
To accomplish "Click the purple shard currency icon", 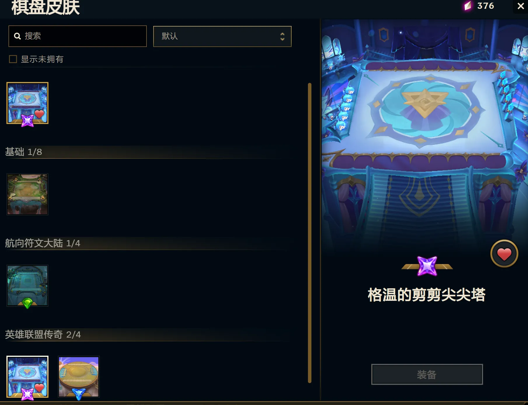I will tap(468, 6).
